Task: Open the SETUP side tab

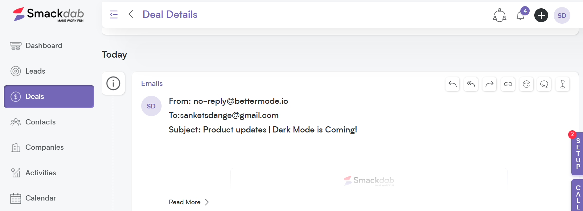Action: pos(577,154)
